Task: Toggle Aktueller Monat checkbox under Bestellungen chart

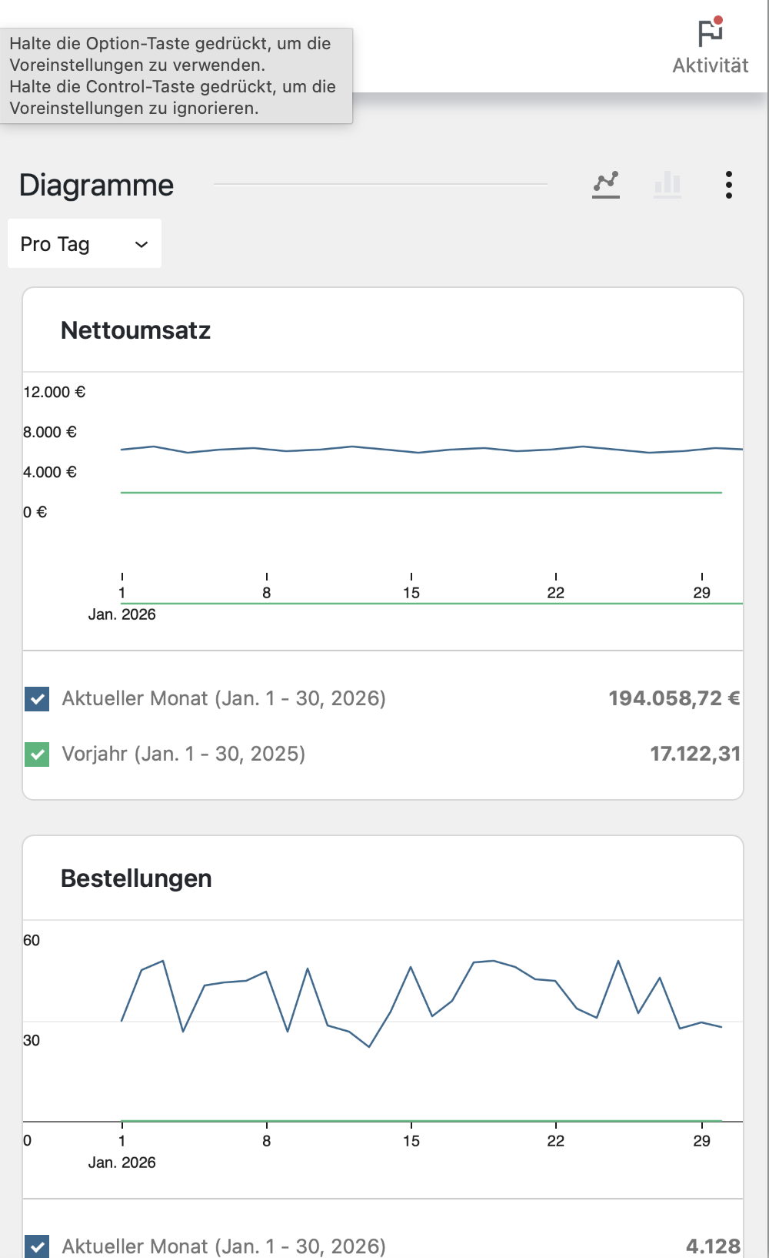Action: pyautogui.click(x=37, y=1246)
